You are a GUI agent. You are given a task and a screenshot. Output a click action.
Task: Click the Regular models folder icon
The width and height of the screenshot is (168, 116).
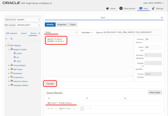(12, 49)
